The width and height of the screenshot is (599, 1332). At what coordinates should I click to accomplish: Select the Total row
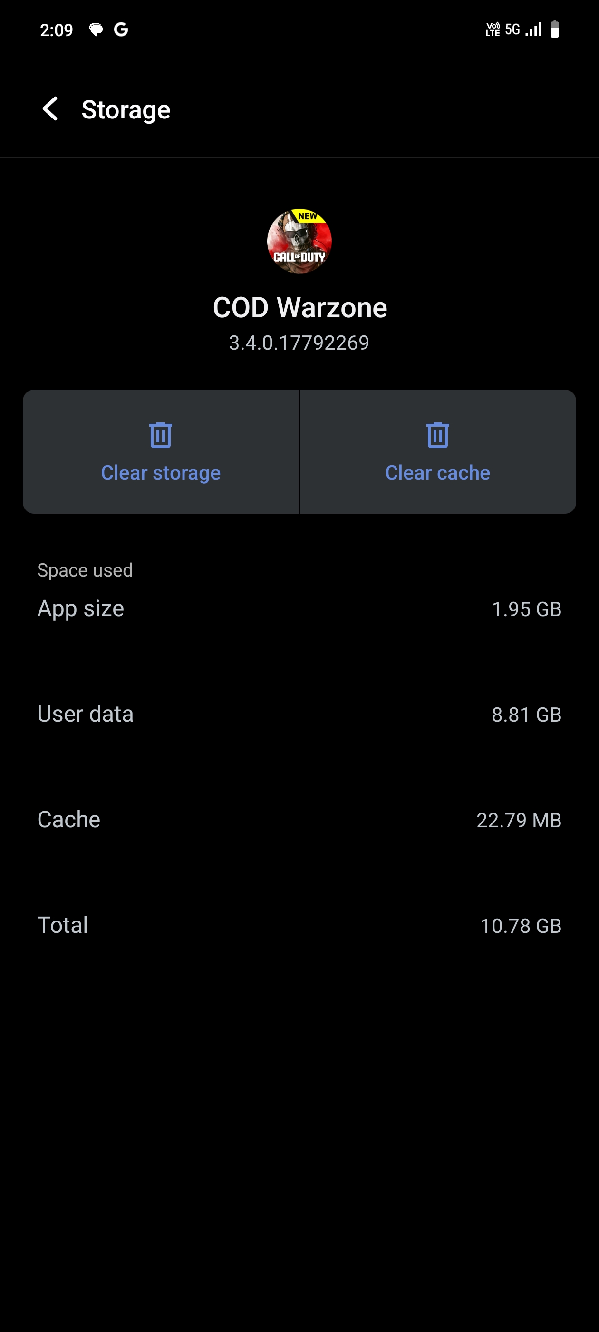299,925
